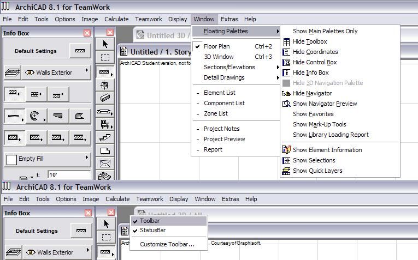Choose the Roof tool in the upper toolbox
This screenshot has width=418, height=260.
click(105, 164)
